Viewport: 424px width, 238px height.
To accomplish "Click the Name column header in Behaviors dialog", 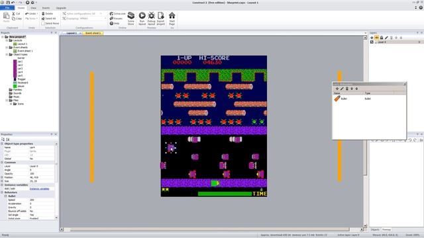I will coord(348,93).
